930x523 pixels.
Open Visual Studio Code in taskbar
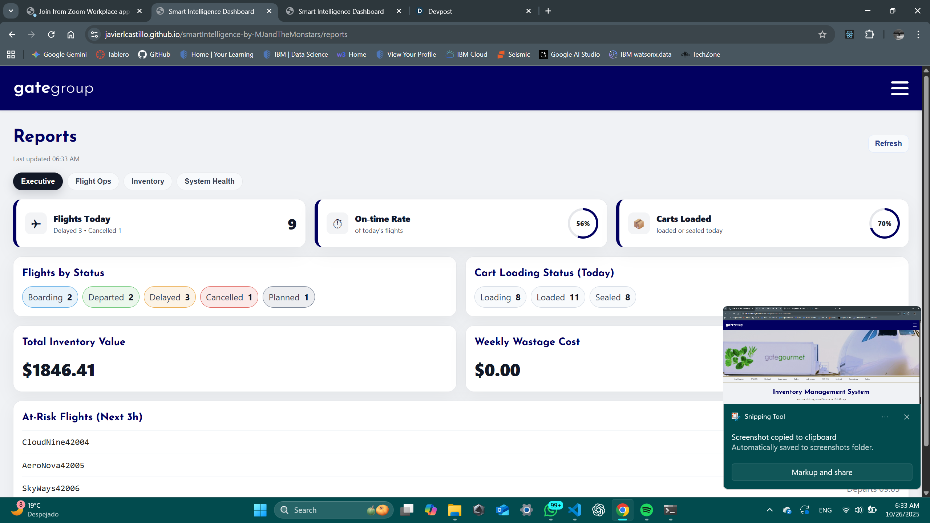pyautogui.click(x=575, y=510)
